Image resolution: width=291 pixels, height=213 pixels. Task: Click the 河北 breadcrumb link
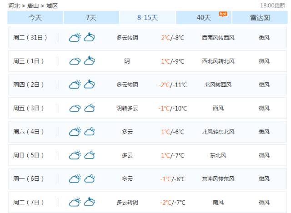click(x=15, y=5)
